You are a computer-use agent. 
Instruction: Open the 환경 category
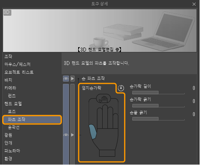click(x=8, y=158)
